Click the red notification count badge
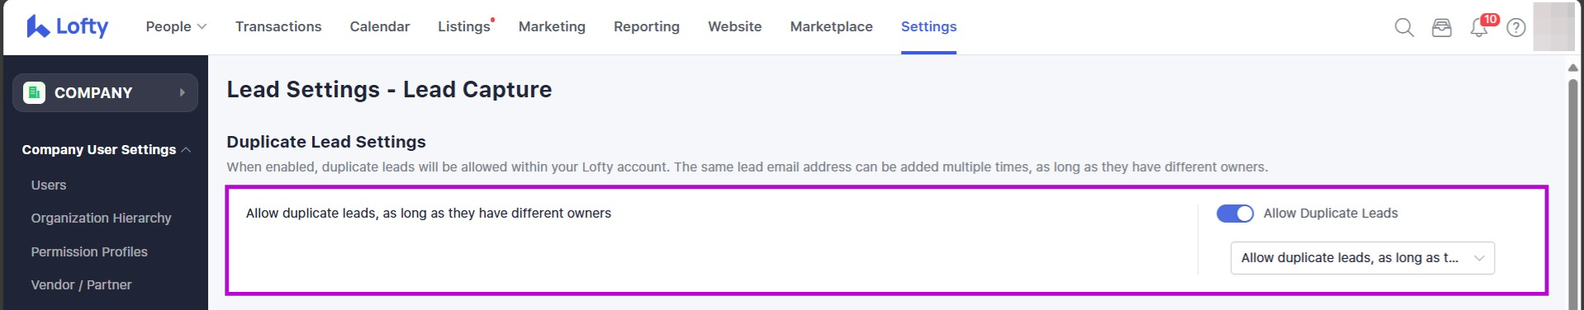The width and height of the screenshot is (1584, 310). [x=1490, y=19]
